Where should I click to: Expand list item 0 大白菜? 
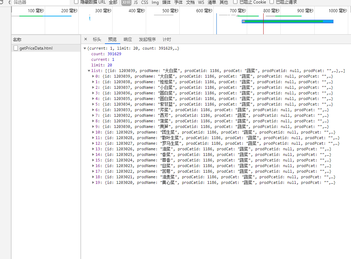93,76
